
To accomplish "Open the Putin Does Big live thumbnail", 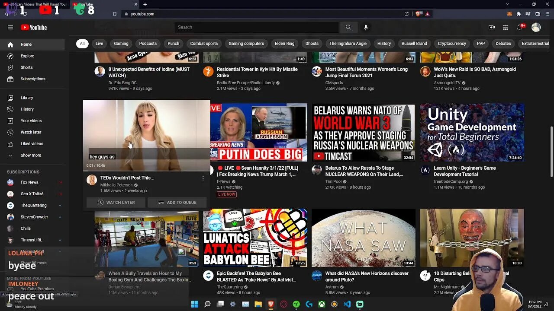I will click(259, 132).
